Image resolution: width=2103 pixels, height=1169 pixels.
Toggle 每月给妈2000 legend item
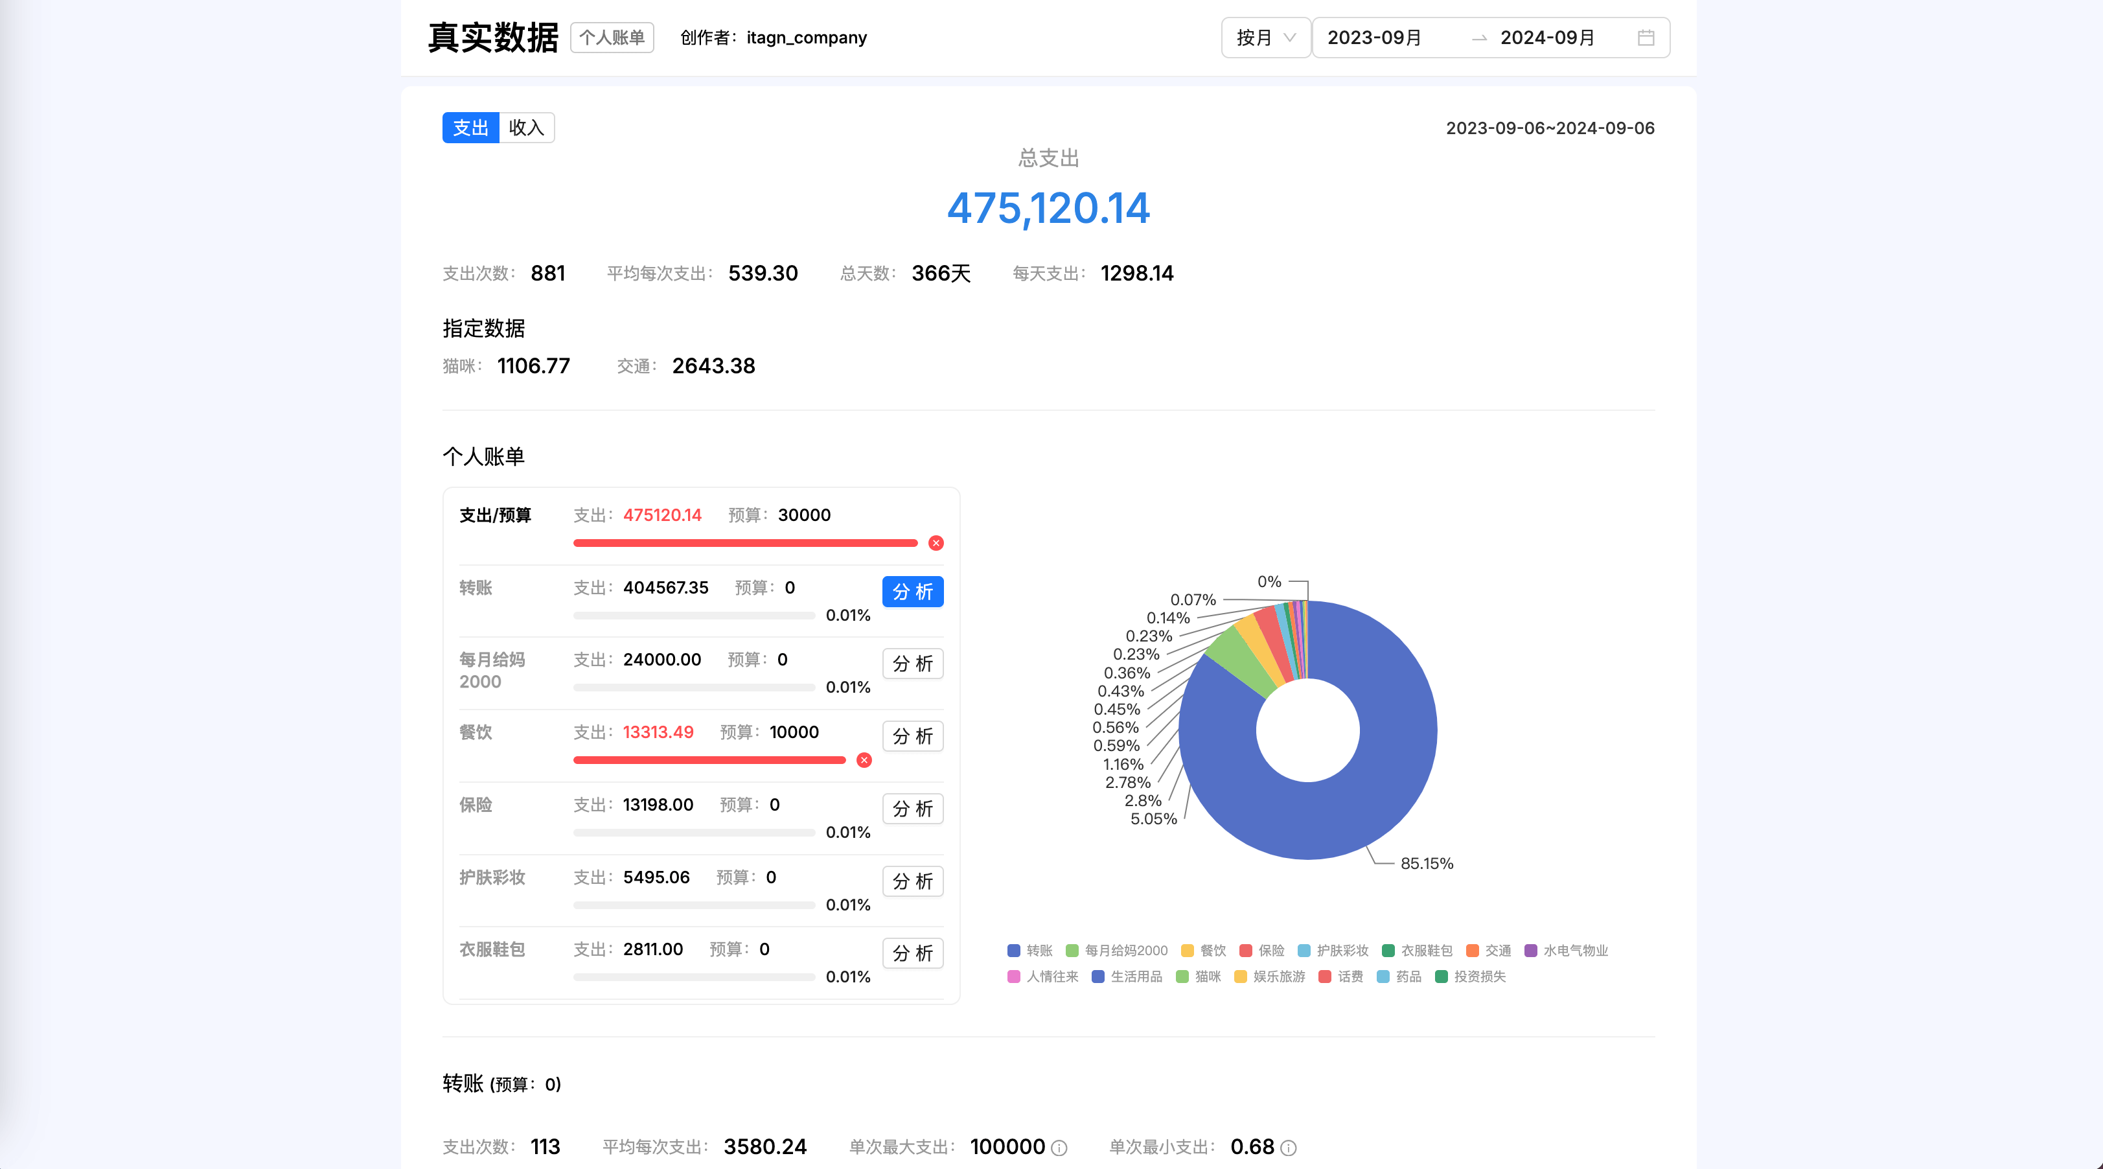point(1117,950)
